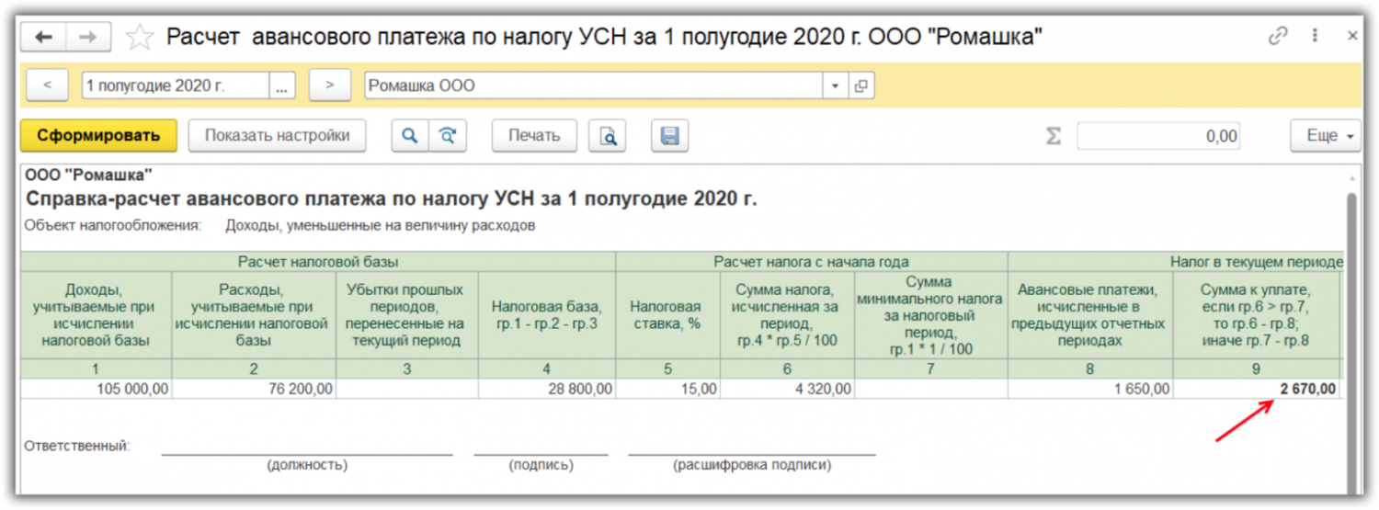Viewport: 1379px width, 510px height.
Task: Switch to the previous period
Action: (48, 85)
